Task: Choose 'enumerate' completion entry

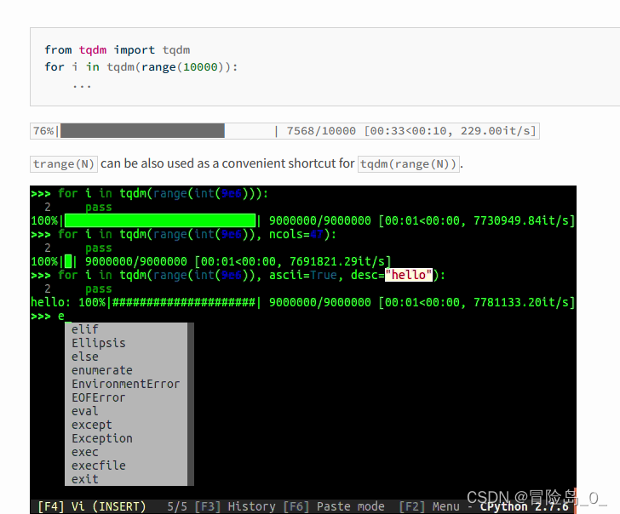Action: click(102, 370)
